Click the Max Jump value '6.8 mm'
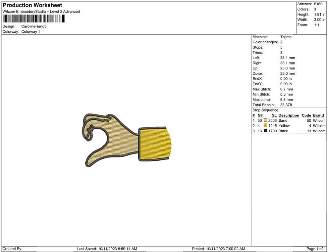The image size is (328, 252). [287, 100]
